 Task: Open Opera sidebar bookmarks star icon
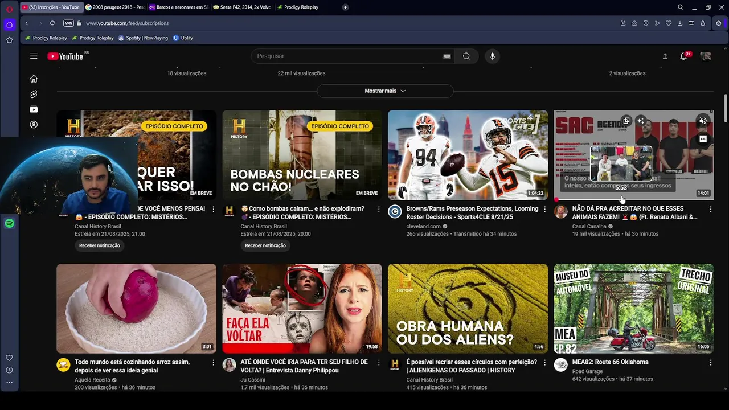[9, 40]
